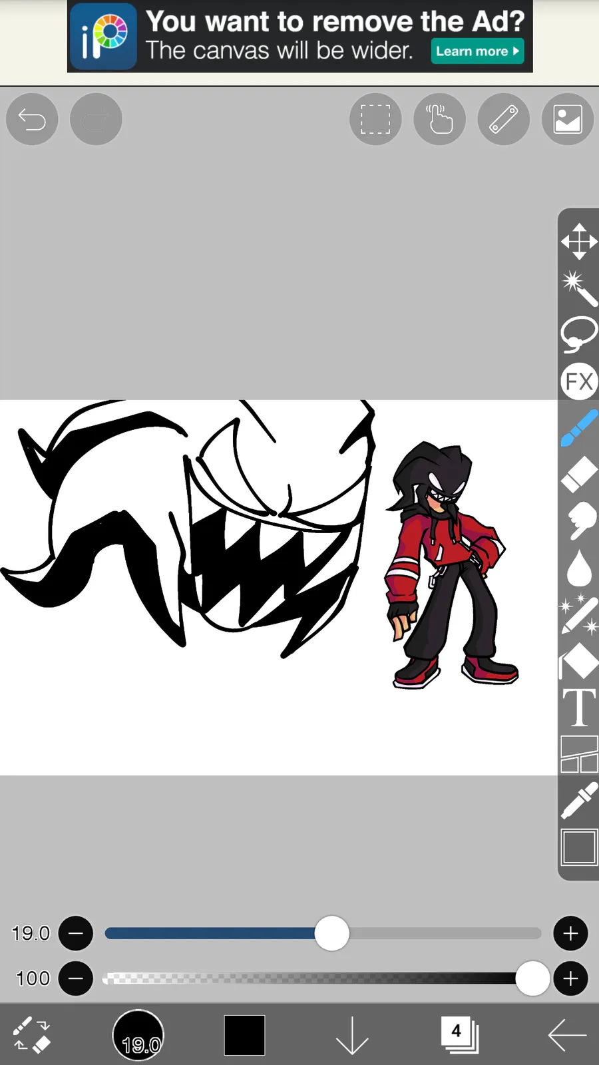Tap the Undo arrow button
Image resolution: width=599 pixels, height=1065 pixels.
pos(32,119)
